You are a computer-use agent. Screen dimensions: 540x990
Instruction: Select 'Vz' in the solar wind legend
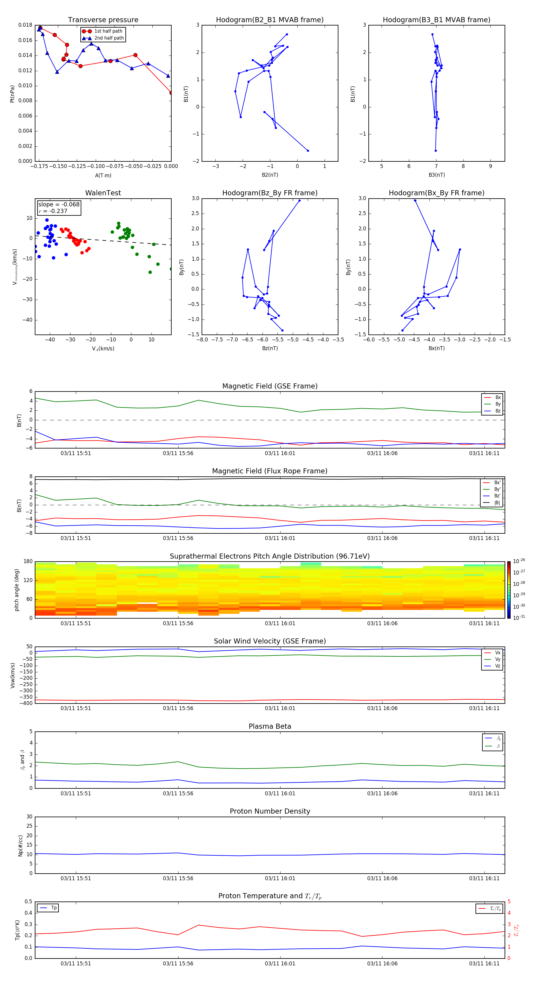coord(492,666)
